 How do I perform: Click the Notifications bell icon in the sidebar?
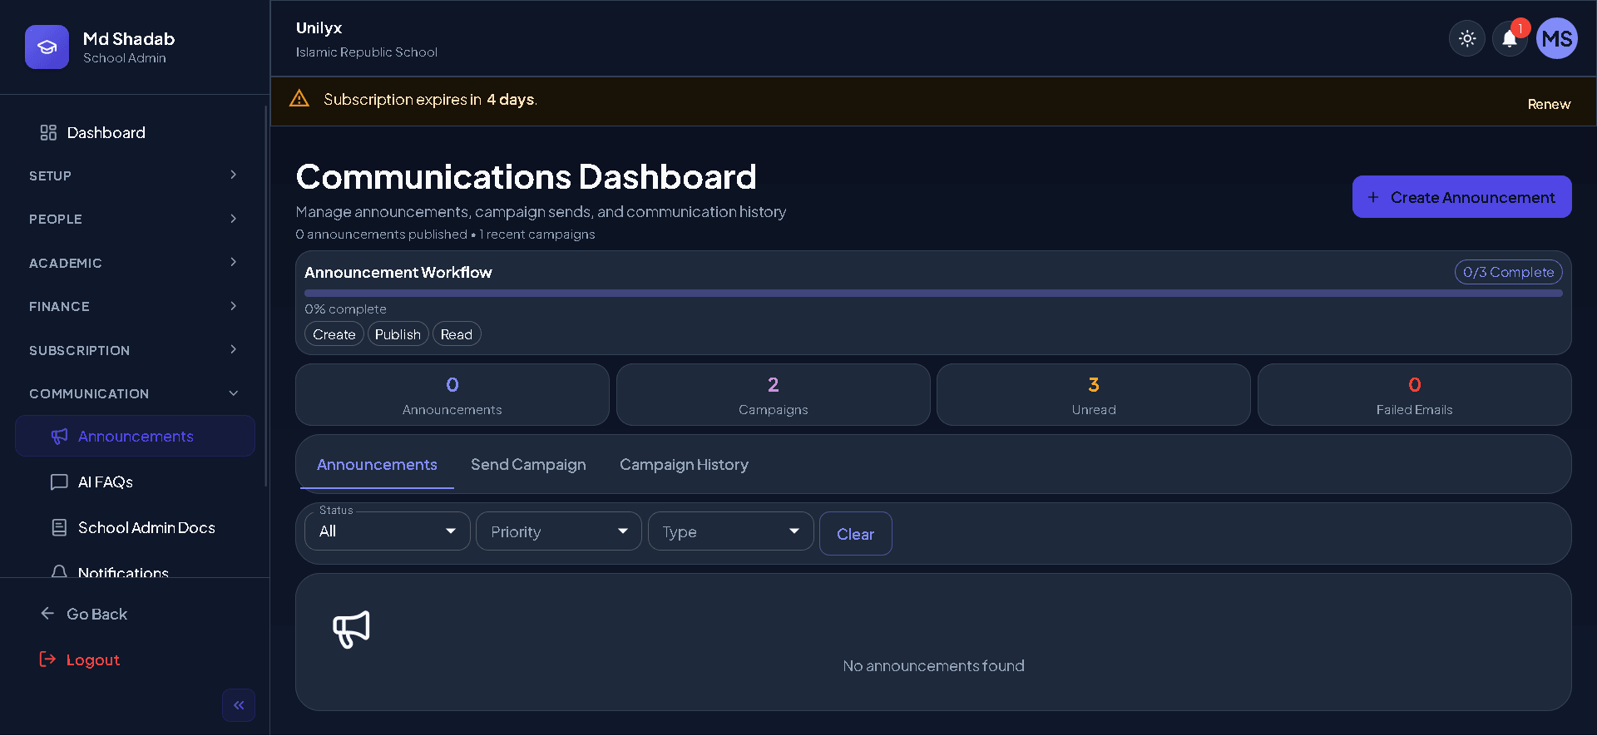click(59, 572)
